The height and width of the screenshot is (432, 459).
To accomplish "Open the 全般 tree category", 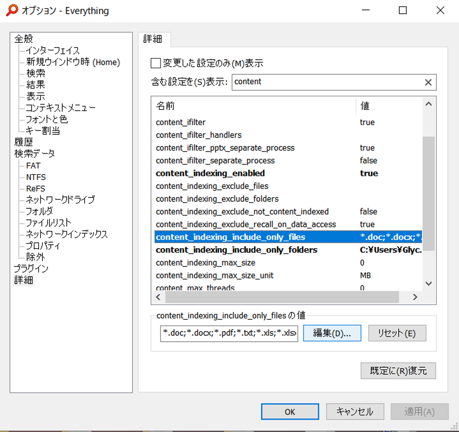I will tap(24, 39).
